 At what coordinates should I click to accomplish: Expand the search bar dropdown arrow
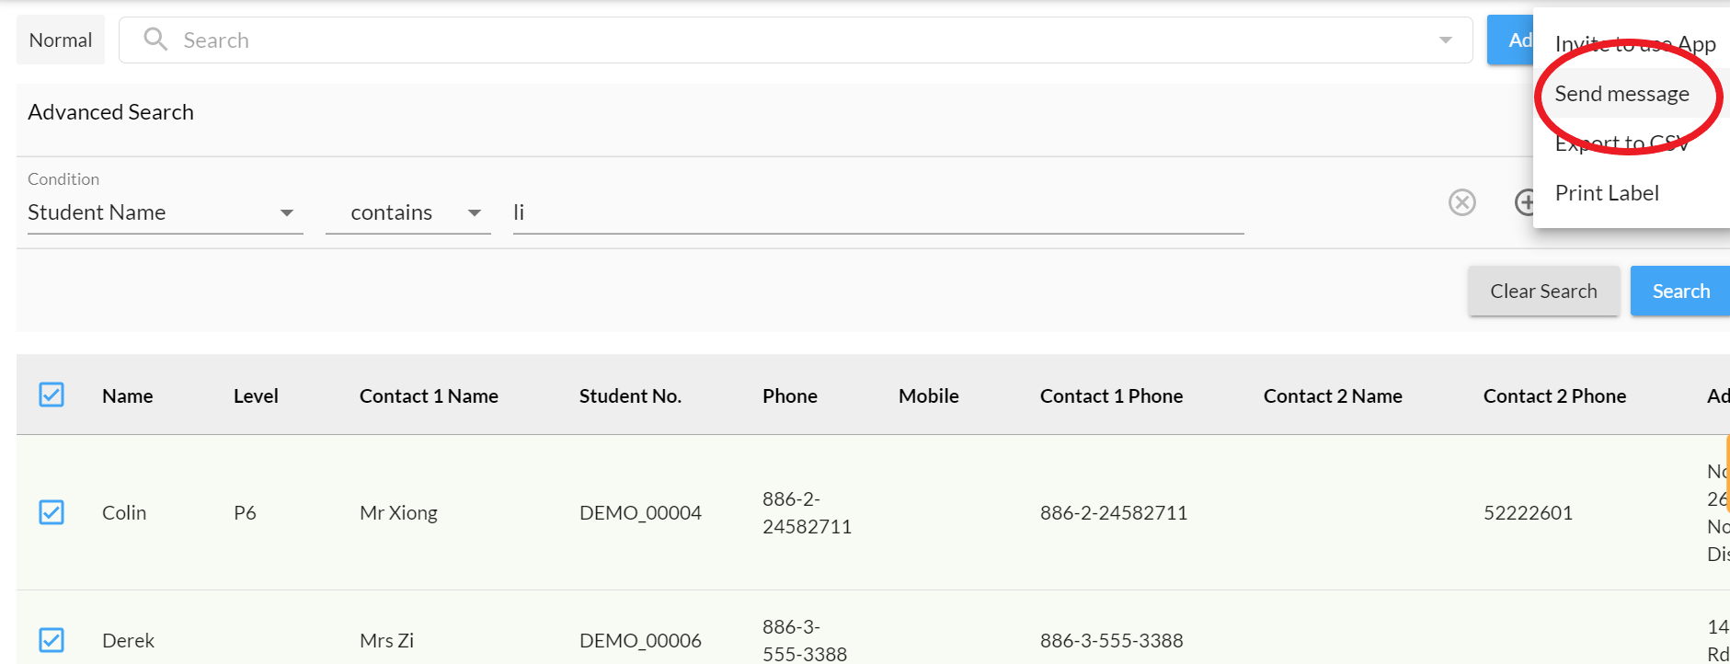tap(1446, 40)
